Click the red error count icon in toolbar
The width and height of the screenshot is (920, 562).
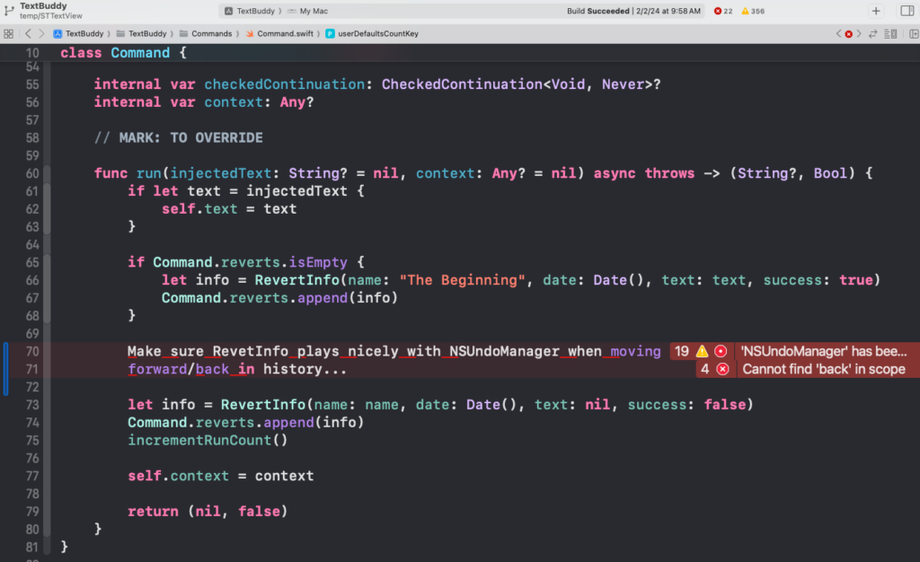(717, 11)
